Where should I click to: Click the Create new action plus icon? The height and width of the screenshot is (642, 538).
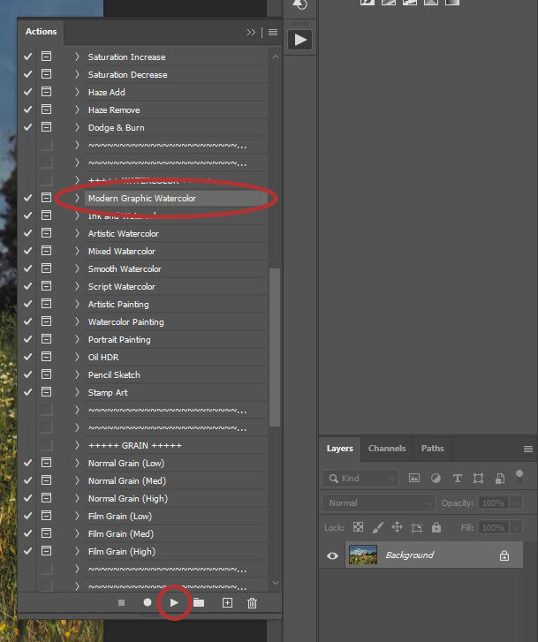227,602
